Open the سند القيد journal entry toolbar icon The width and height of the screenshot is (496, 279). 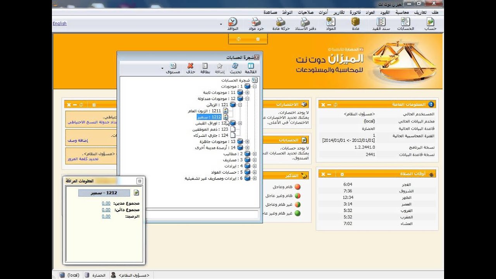(x=381, y=24)
